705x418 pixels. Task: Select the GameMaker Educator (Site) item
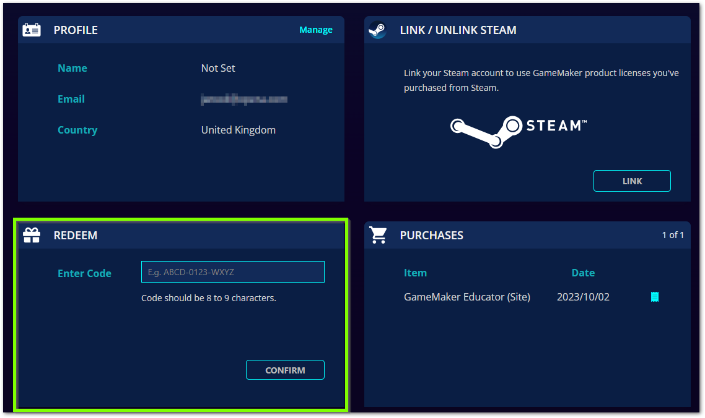(x=467, y=297)
